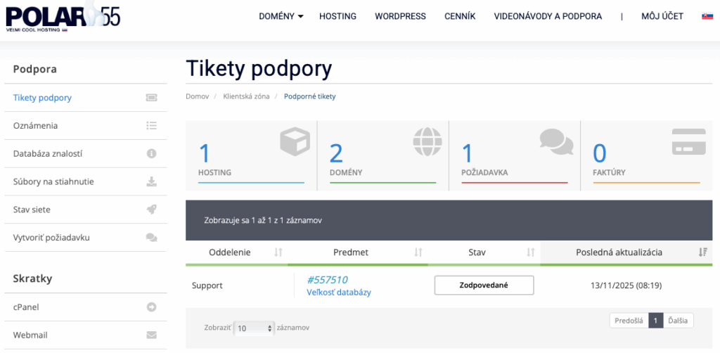Click the 'Zobrazuje sa 1 až 1 z 1 záznamov' text
The image size is (720, 353).
263,220
